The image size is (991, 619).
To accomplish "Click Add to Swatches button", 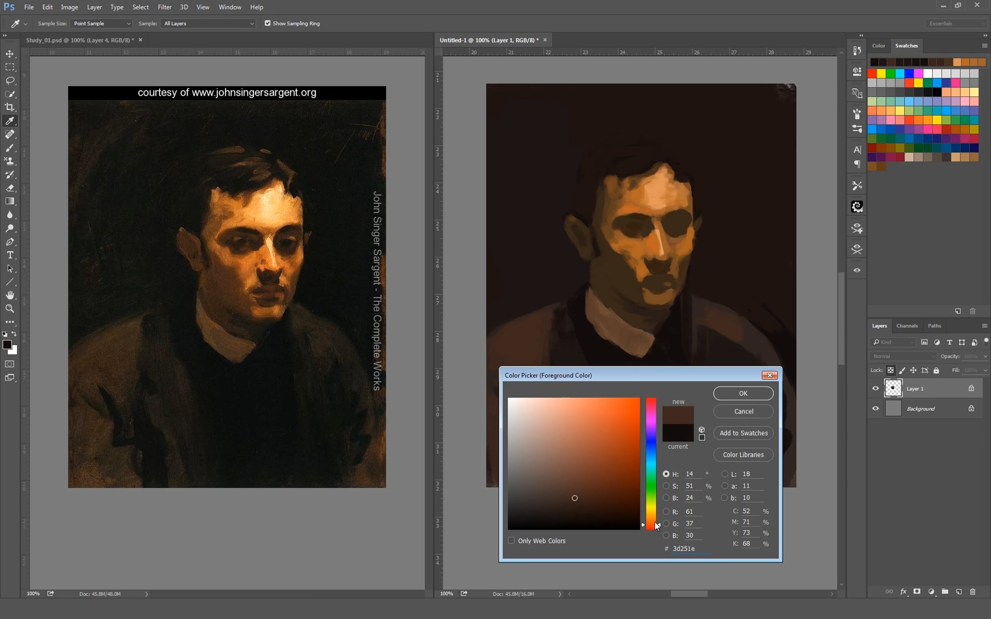I will (x=743, y=433).
